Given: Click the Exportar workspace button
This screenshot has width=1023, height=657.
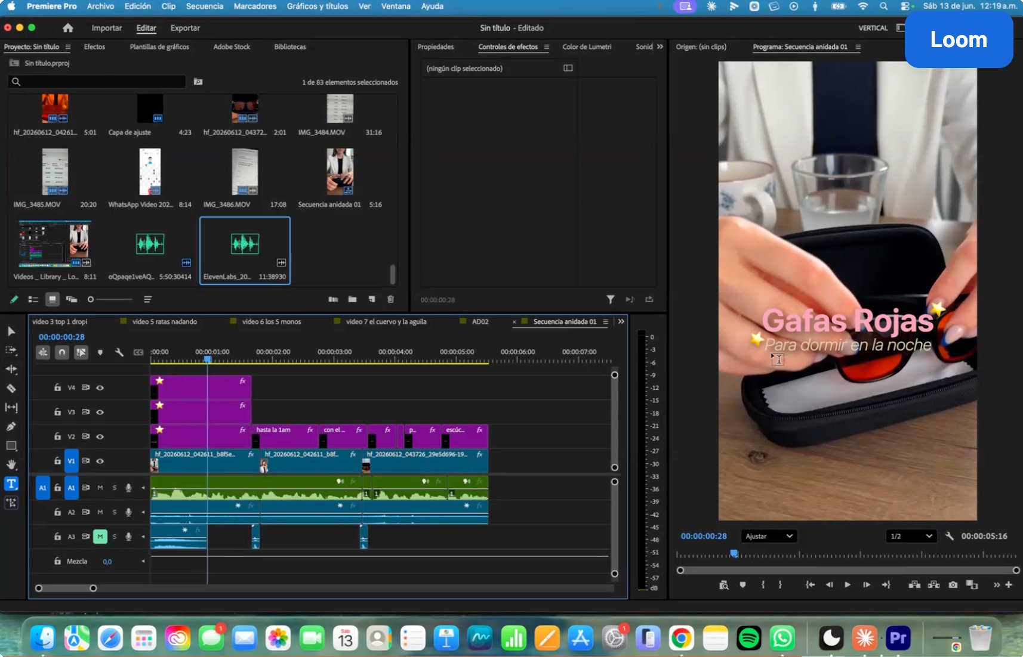Looking at the screenshot, I should [x=185, y=28].
